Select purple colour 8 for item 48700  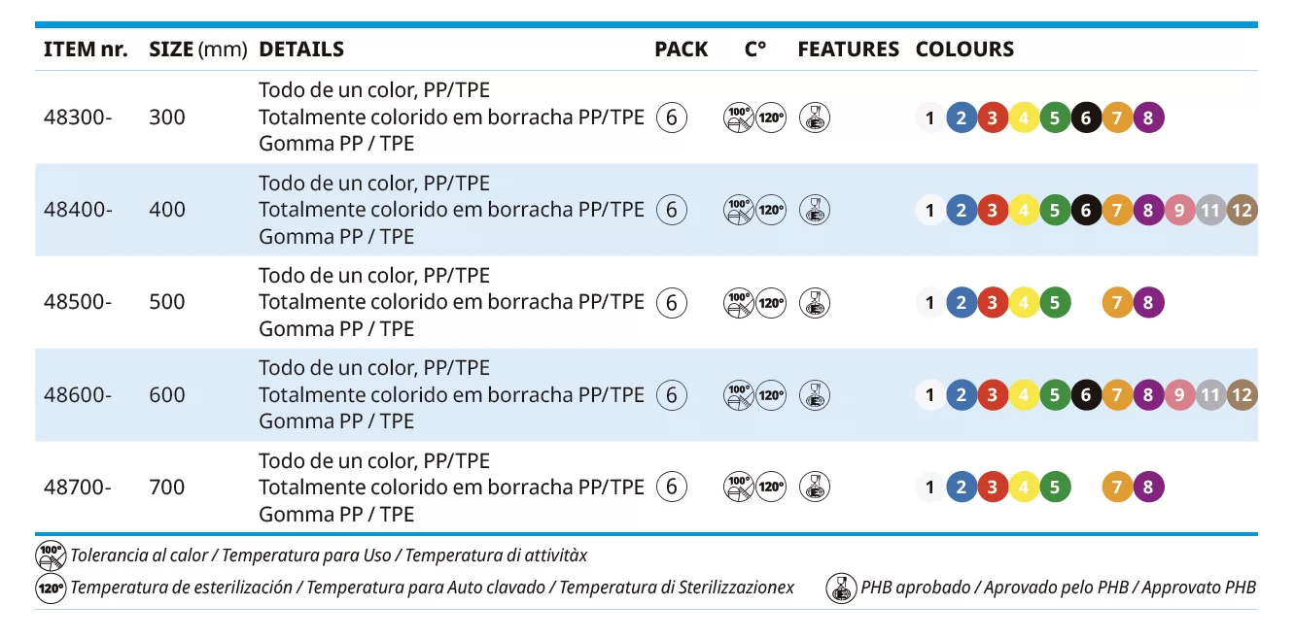pyautogui.click(x=1148, y=488)
